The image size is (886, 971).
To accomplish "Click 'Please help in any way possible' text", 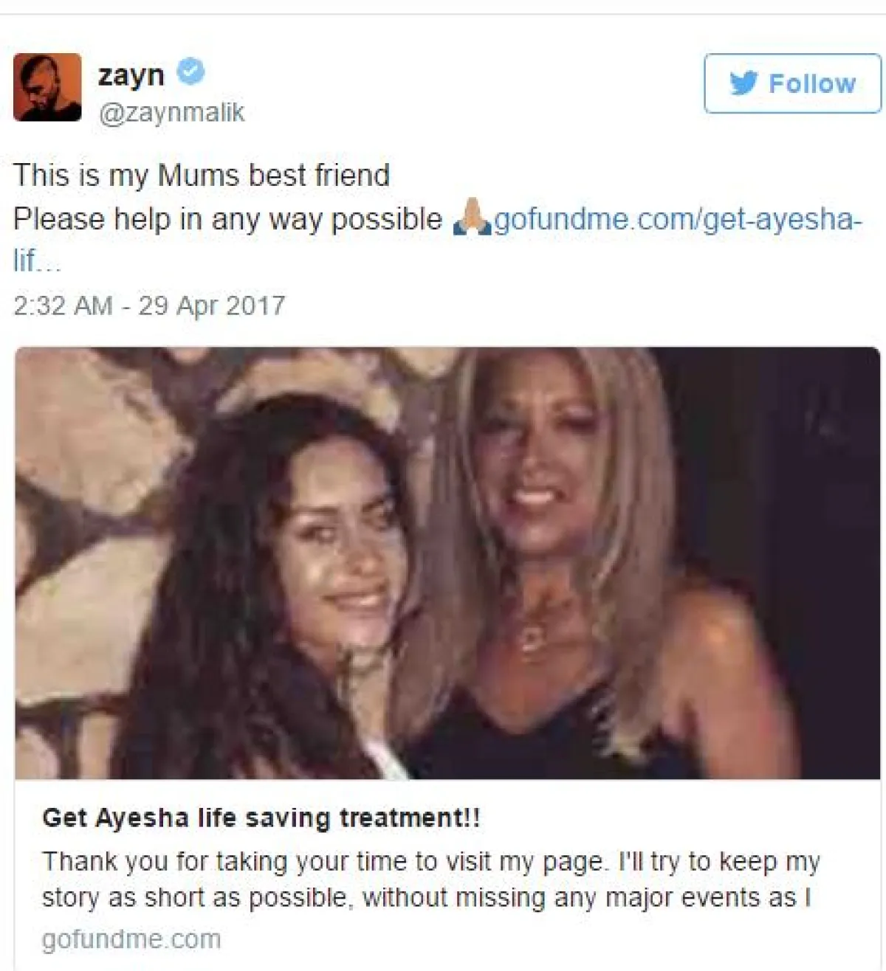I will [227, 219].
